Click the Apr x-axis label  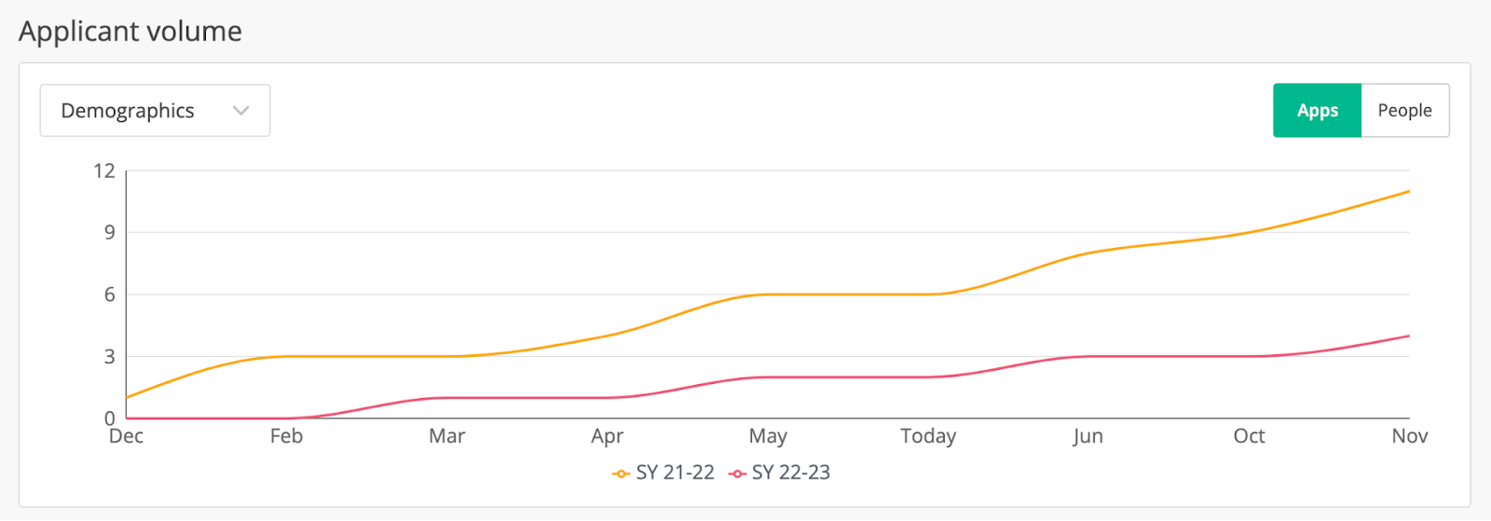[608, 436]
